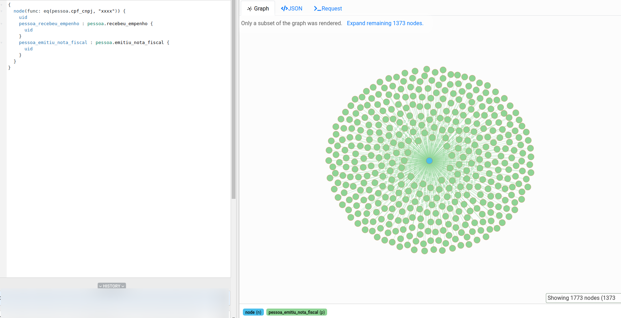Select the blue center node in the graph
Screen dimensions: 621x318
[x=429, y=160]
